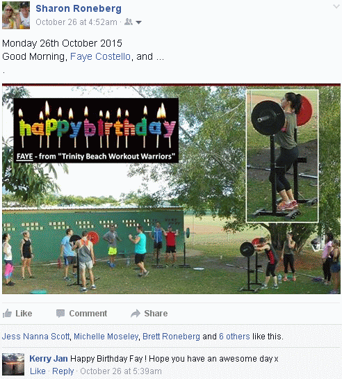Screen dimensions: 342x379
Task: Like Kerry Jan's comment
Action: 38,371
